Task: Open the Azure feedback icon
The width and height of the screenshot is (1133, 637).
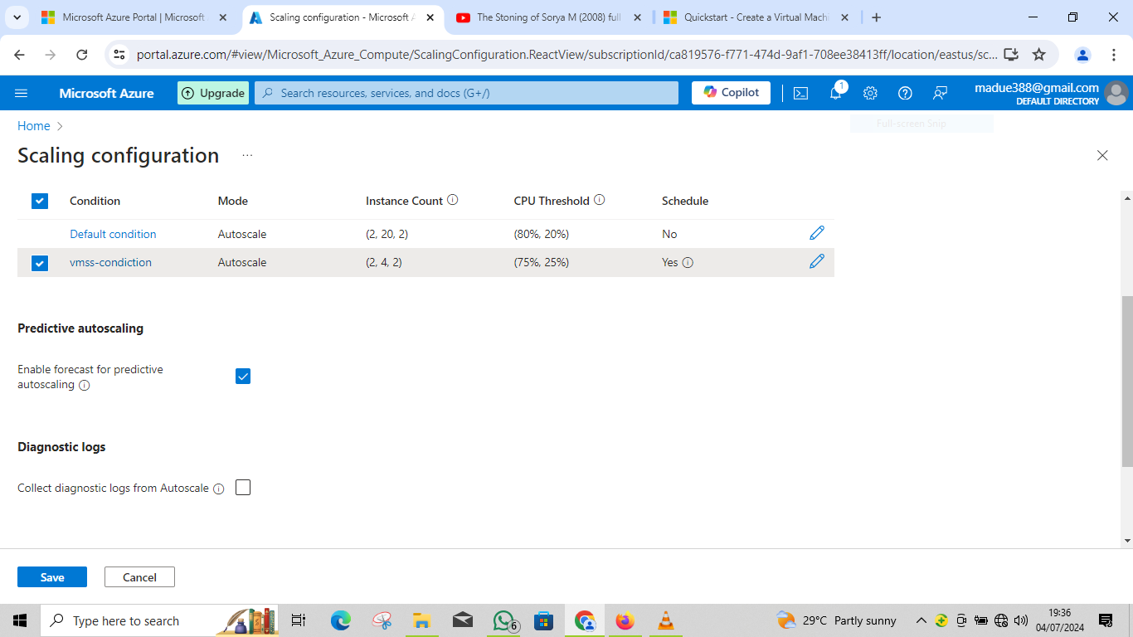Action: pos(940,93)
